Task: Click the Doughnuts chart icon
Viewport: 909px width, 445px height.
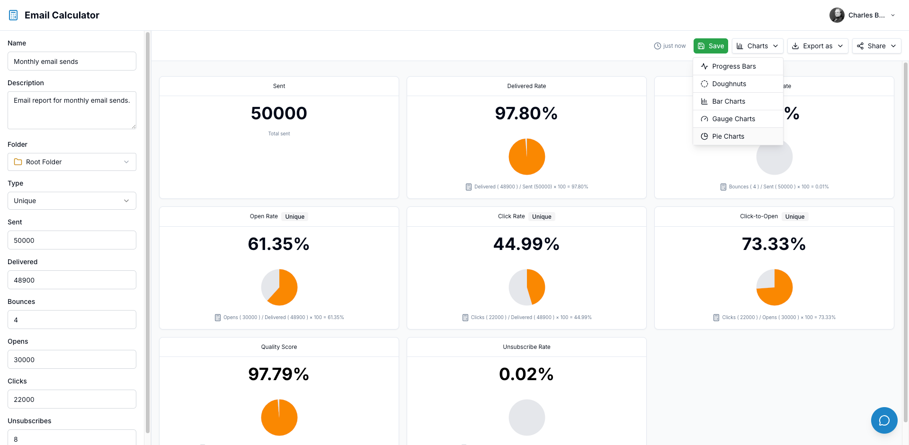Action: click(x=704, y=84)
